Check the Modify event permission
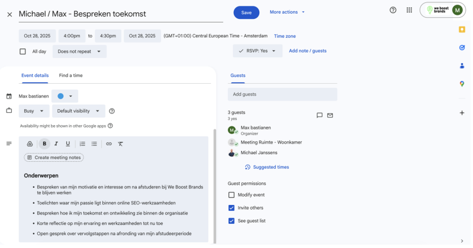Viewport: 473px width, 248px height. [x=231, y=195]
